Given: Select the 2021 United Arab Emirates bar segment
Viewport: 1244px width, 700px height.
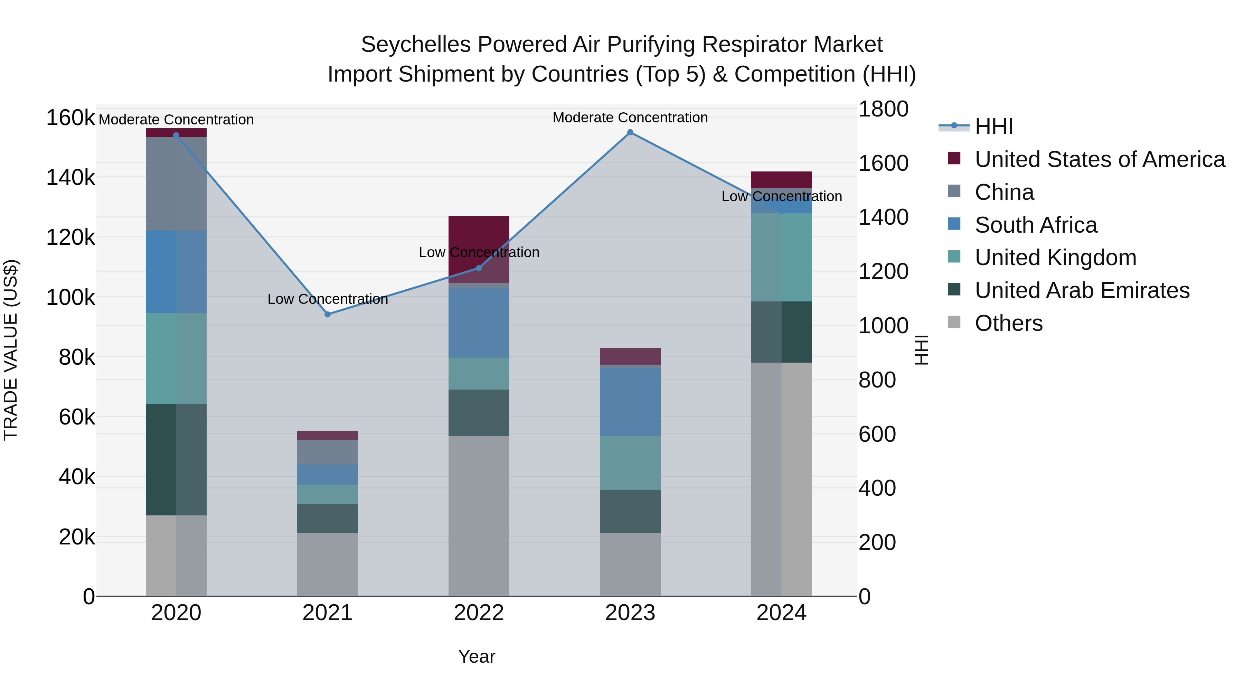Looking at the screenshot, I should click(328, 519).
